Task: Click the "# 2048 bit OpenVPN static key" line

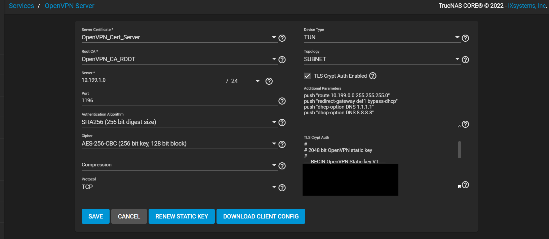Action: (x=338, y=150)
